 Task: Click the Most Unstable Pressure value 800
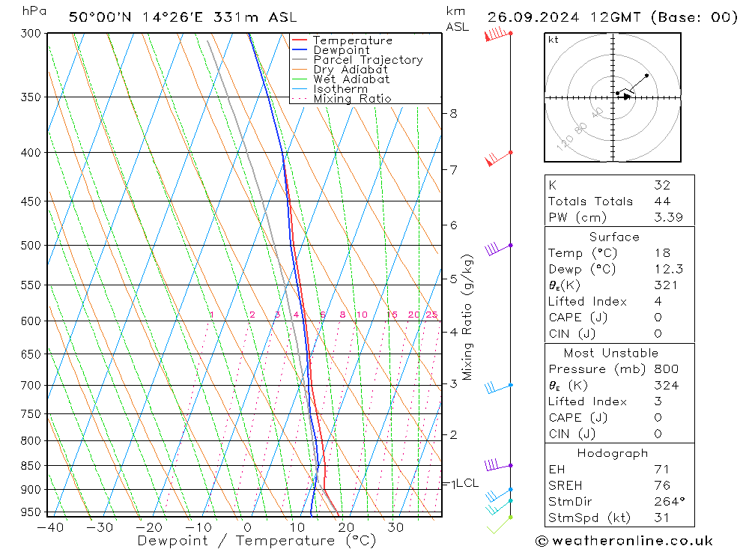click(667, 368)
